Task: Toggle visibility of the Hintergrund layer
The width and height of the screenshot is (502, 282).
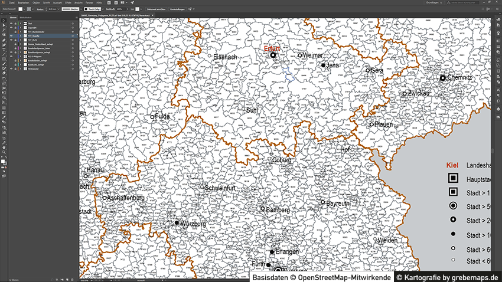Action: [x=11, y=69]
